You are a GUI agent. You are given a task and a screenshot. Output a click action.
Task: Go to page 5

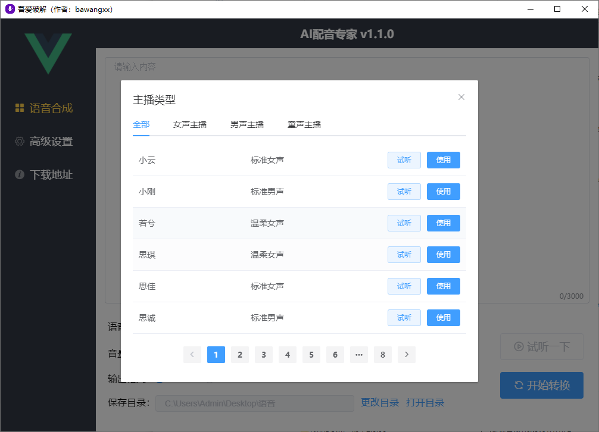311,355
